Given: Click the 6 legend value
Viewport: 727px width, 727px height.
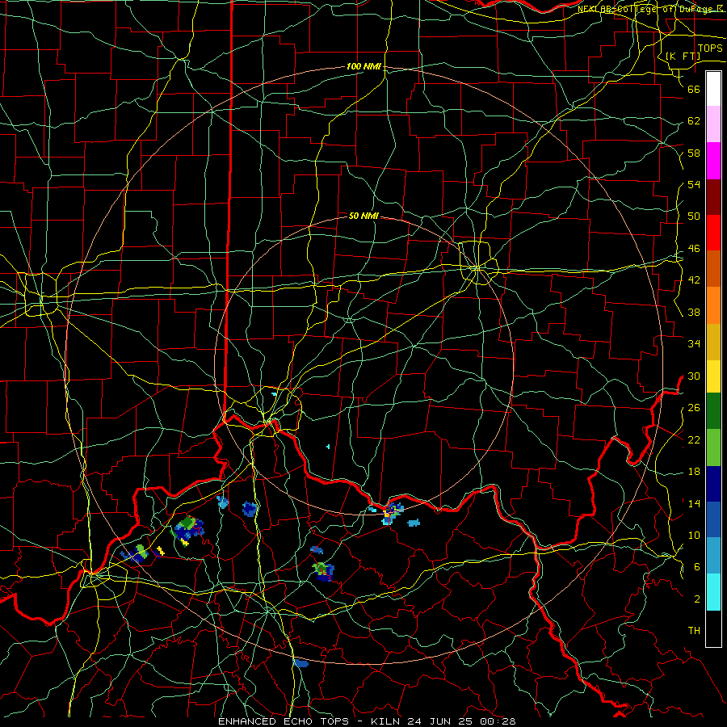Looking at the screenshot, I should coord(697,567).
